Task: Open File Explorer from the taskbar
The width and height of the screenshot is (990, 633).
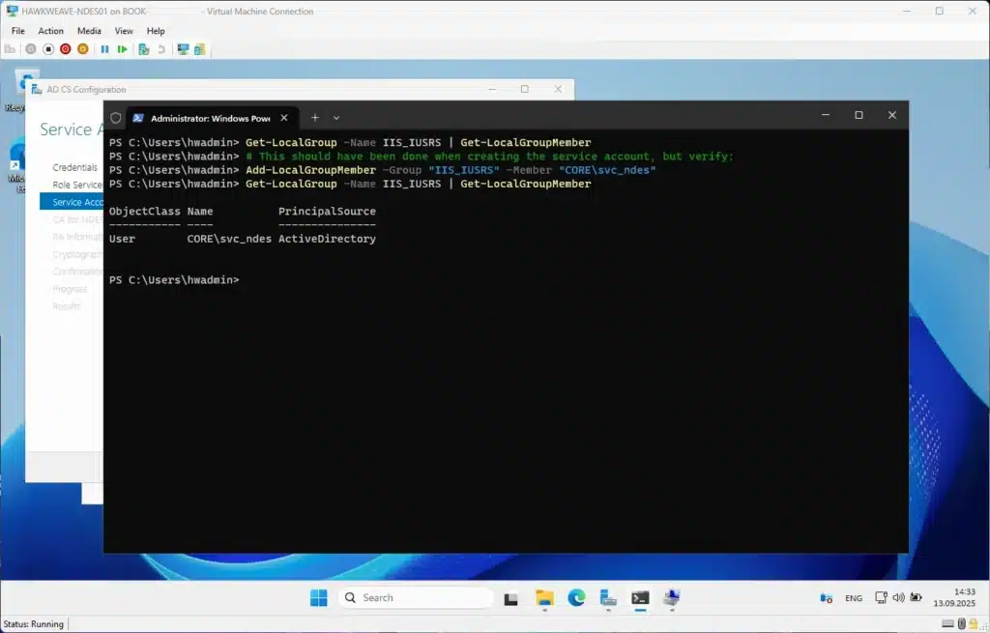Action: point(544,597)
